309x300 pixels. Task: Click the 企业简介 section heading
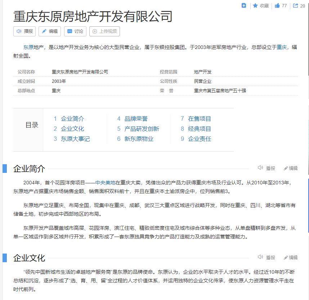29,169
